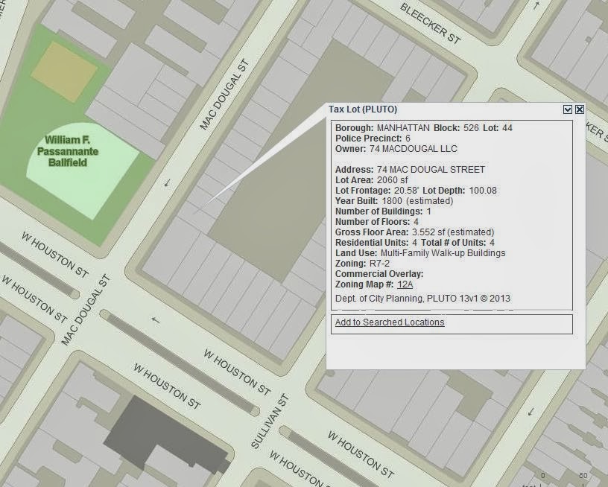Collapse the Tax Lot popup using the chevron
608x487 pixels.
tap(569, 109)
